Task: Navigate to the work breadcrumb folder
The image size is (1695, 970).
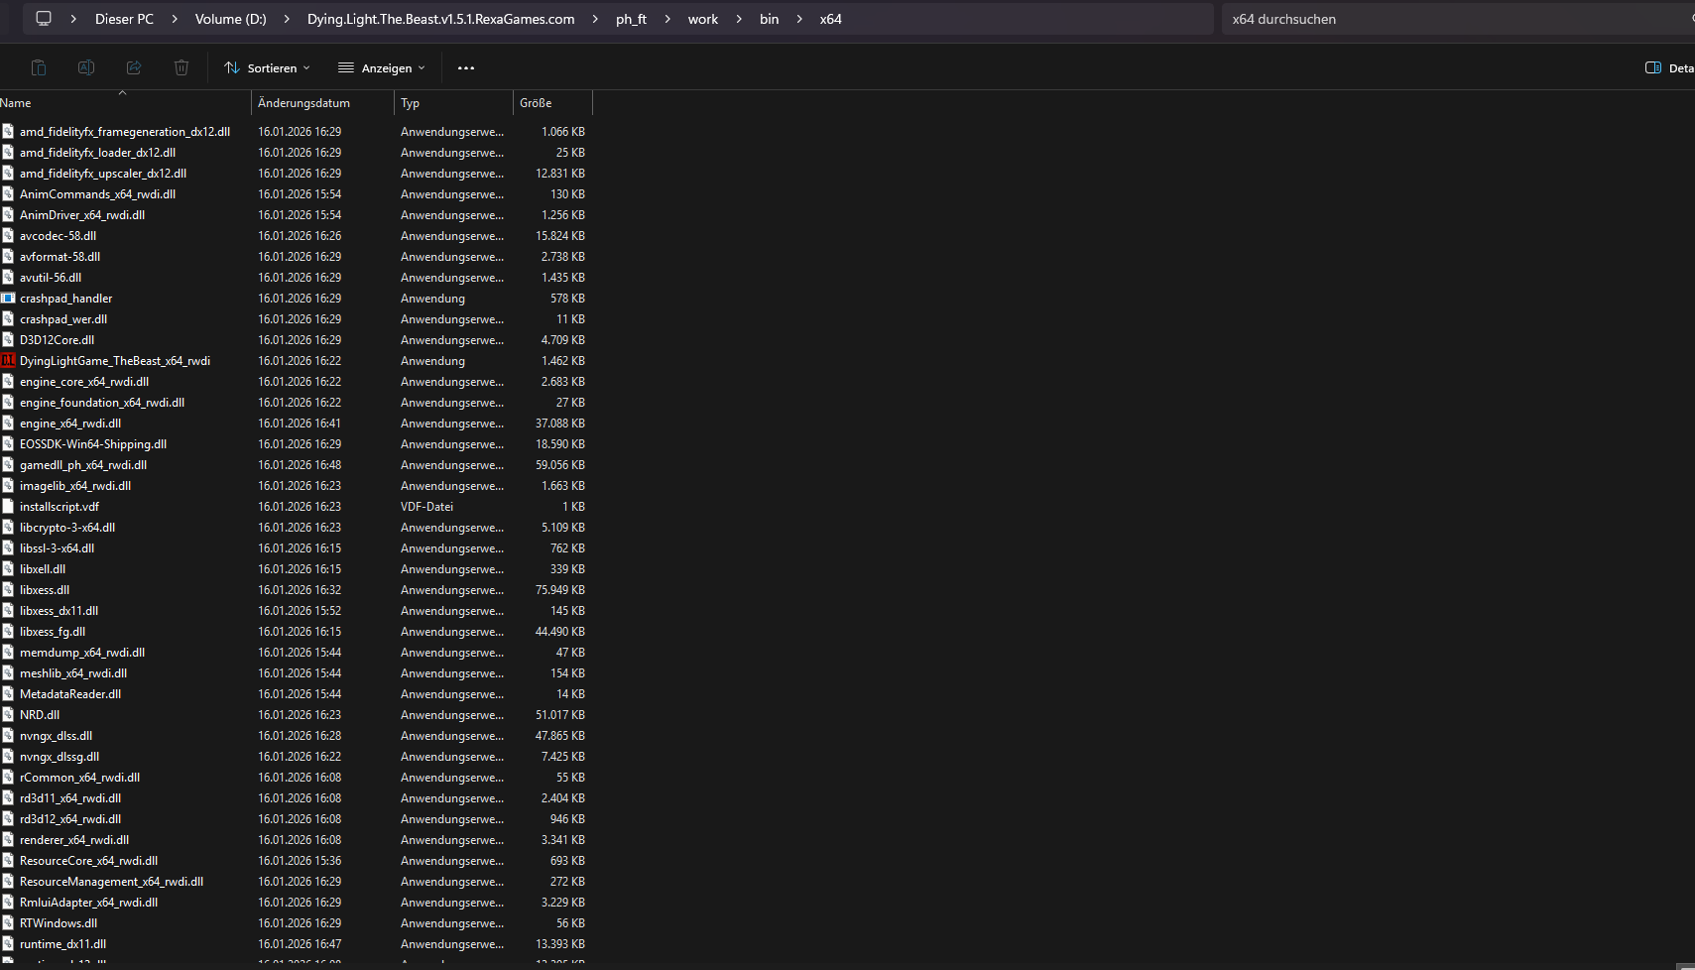Action: coord(703,19)
